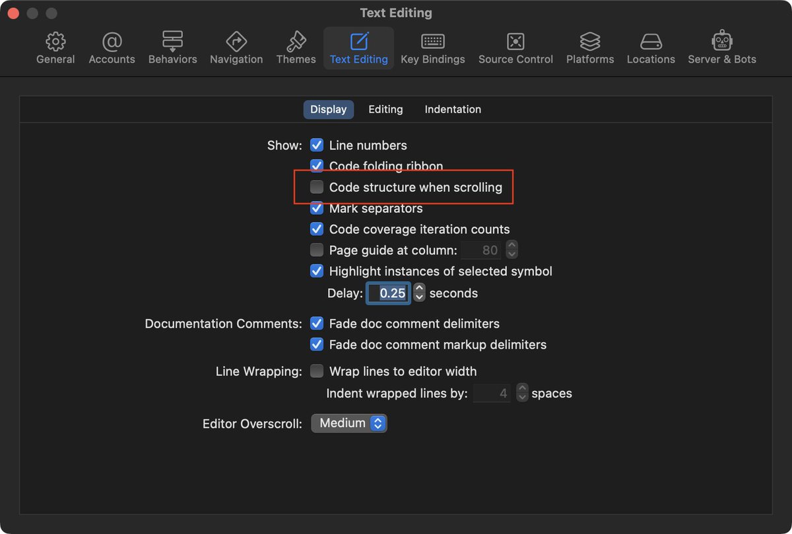Open the Accounts preferences pane
The image size is (792, 534).
click(112, 48)
